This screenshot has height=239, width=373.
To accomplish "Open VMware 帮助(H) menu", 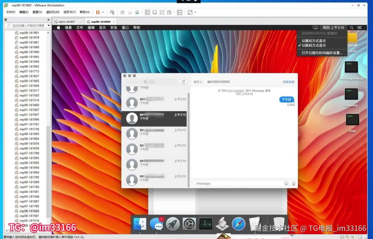I will pos(85,12).
